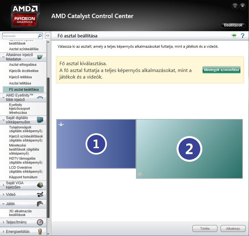Select display 2 as main desktop

[189, 149]
